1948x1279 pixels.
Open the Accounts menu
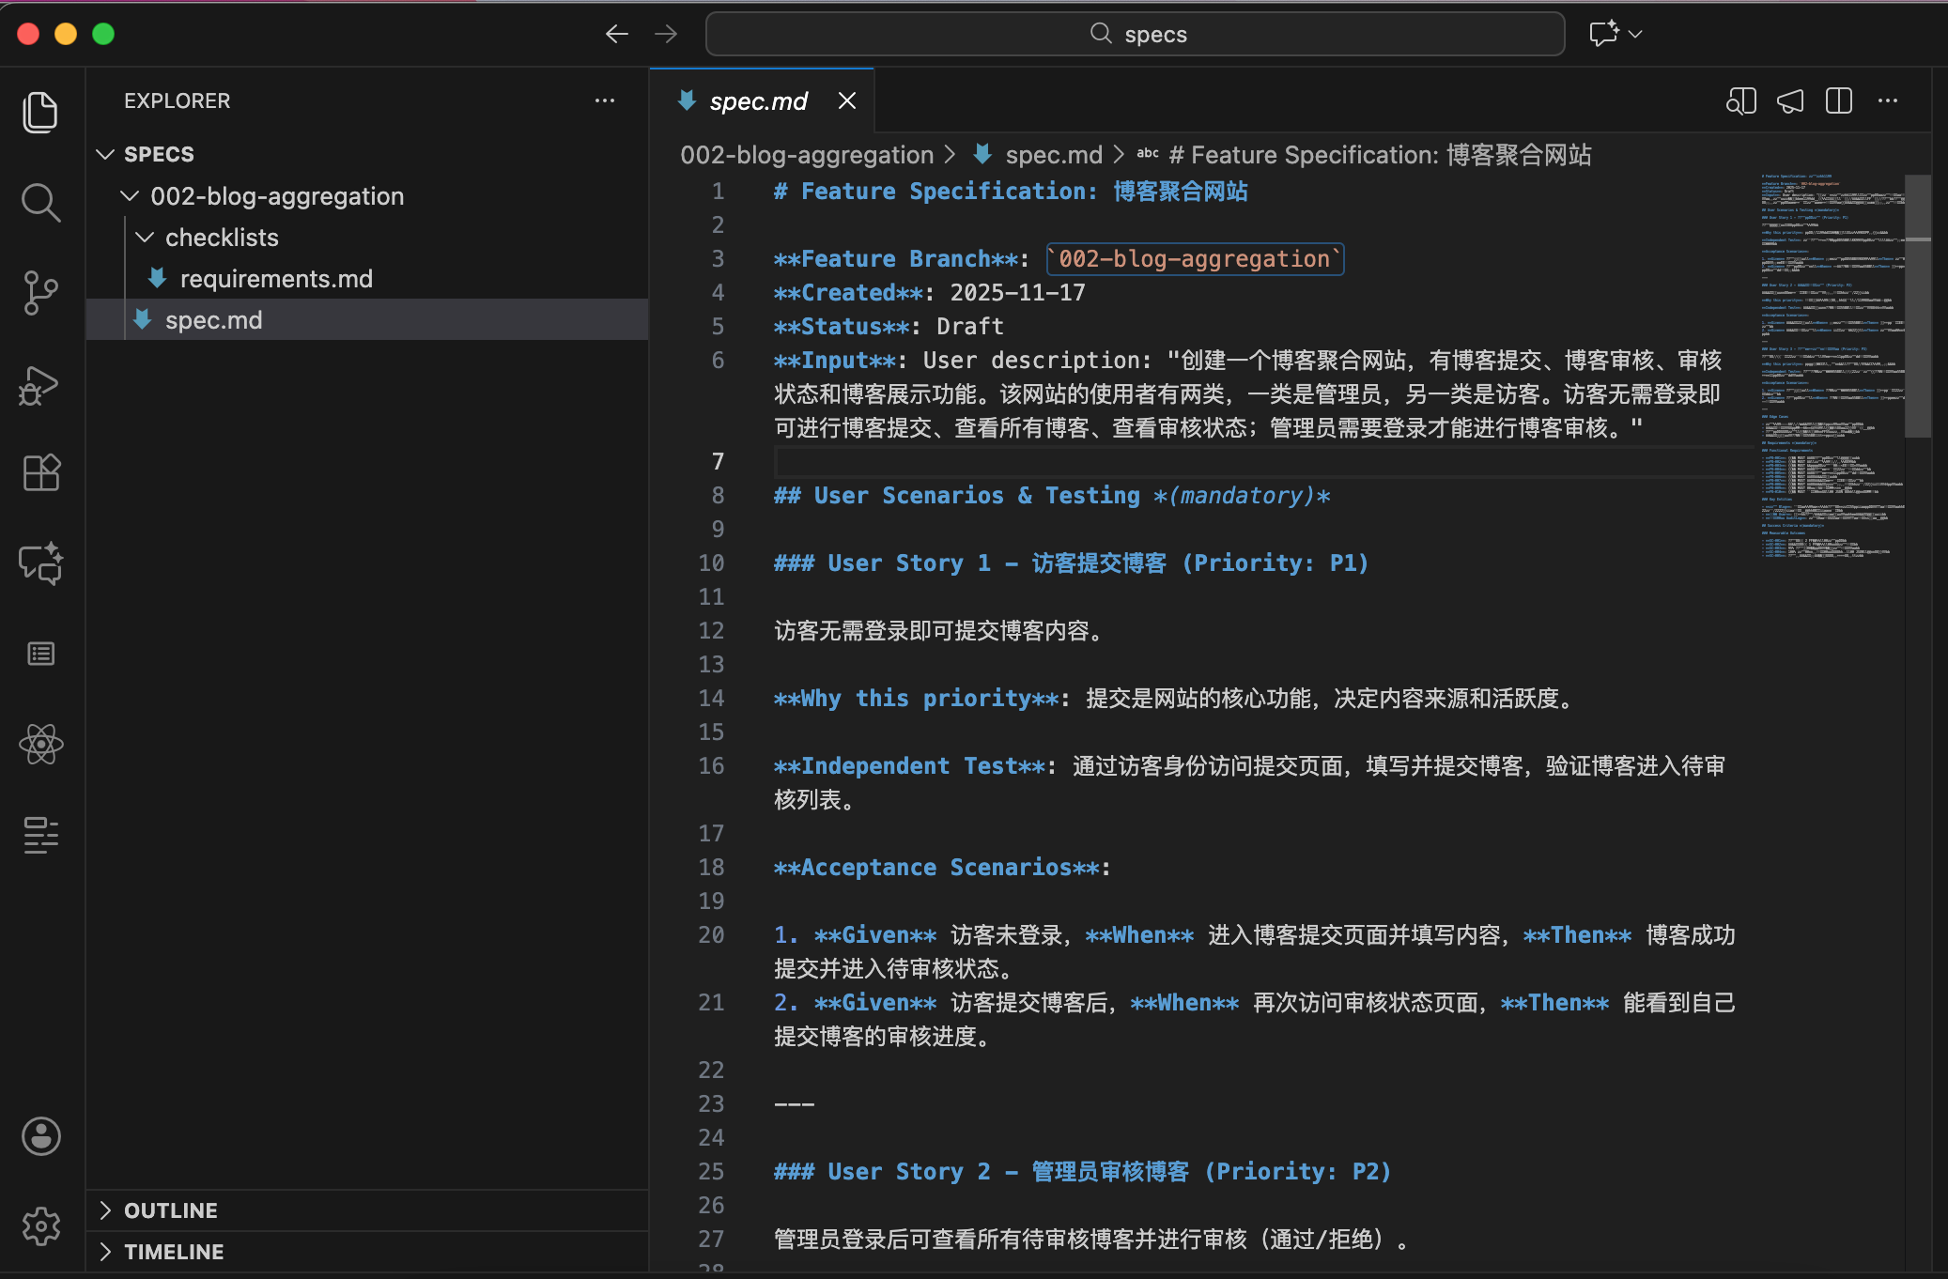40,1136
